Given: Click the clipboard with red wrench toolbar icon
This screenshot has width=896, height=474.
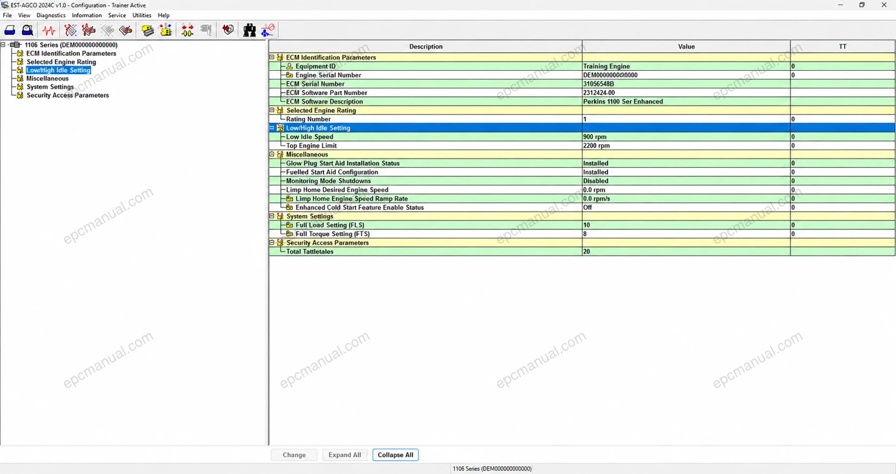Looking at the screenshot, I should pyautogui.click(x=126, y=30).
